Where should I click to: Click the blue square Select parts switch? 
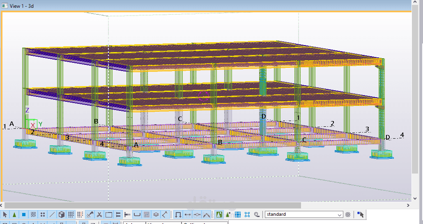pos(24,215)
